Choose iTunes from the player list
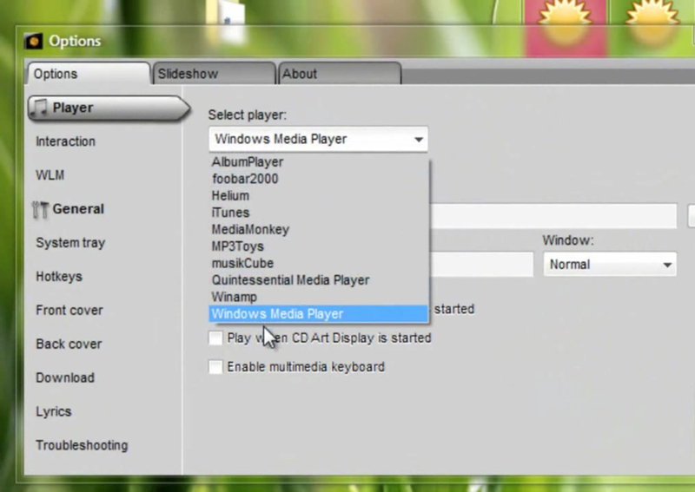Screen dimensions: 695x492 (x=318, y=213)
